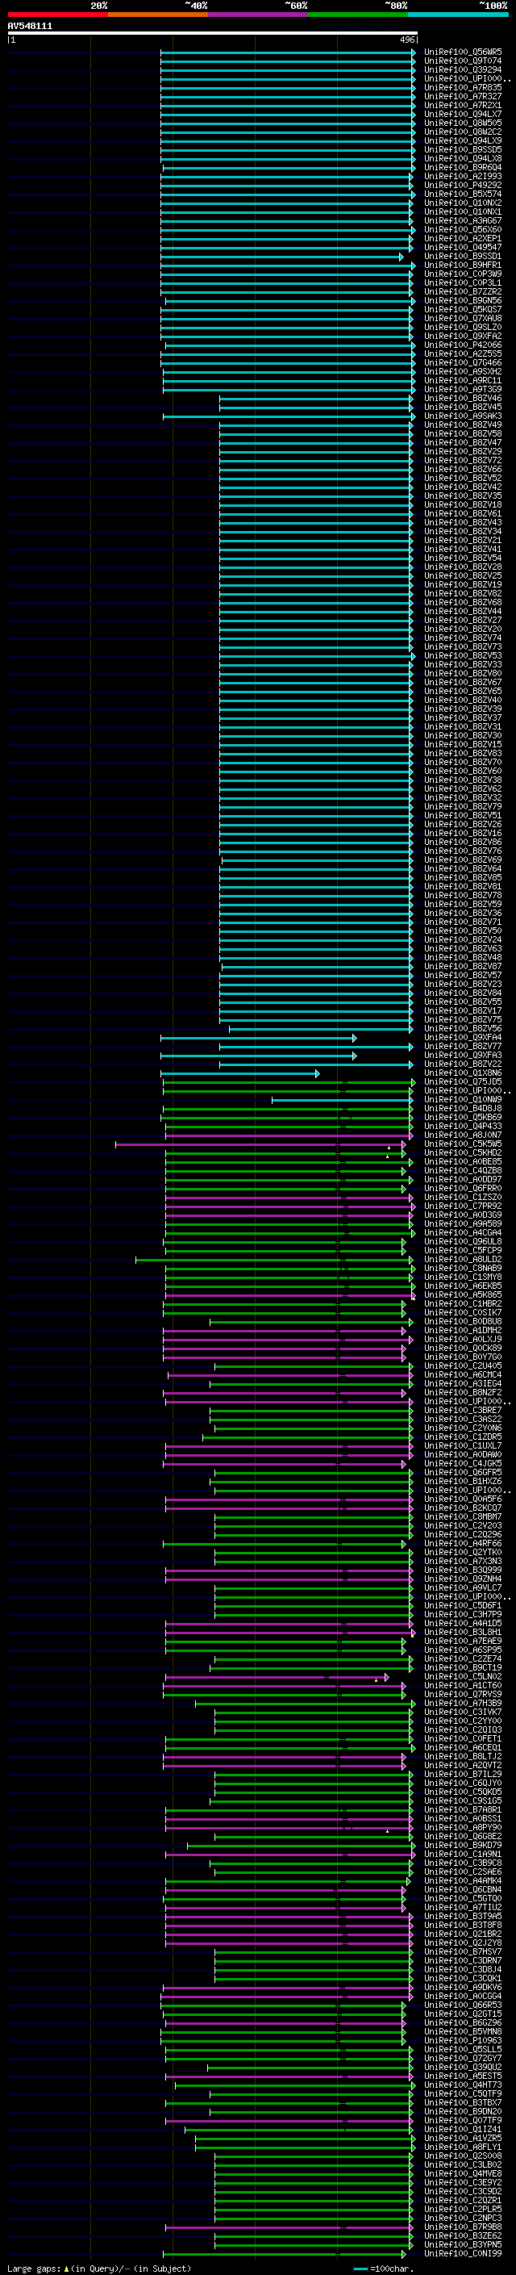Click hit label UniRef100_B1HXZ6
The image size is (516, 2275).
(x=463, y=1481)
